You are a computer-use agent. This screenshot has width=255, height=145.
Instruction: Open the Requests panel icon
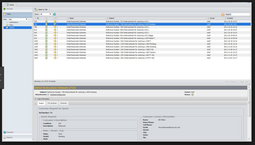point(5,132)
